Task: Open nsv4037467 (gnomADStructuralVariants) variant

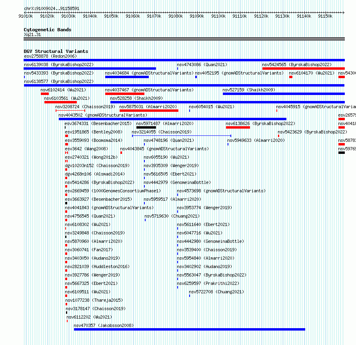Action: click(149, 90)
